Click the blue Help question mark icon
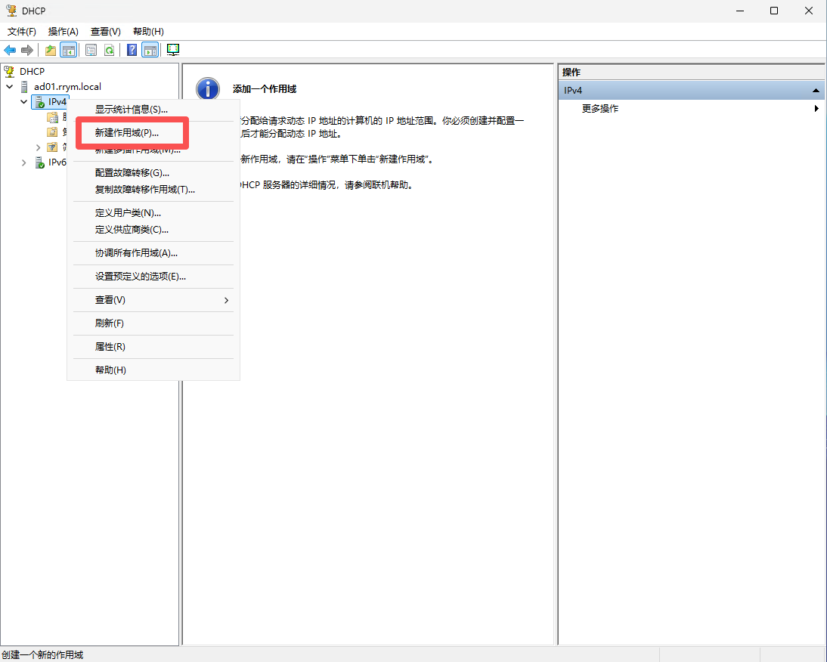This screenshot has height=662, width=827. click(132, 50)
